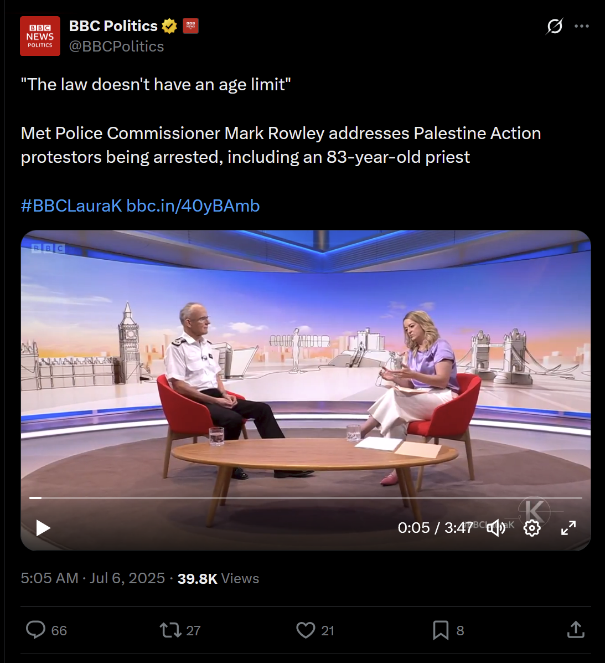Open the @BBCPolitics handle
This screenshot has width=605, height=663.
click(x=116, y=47)
